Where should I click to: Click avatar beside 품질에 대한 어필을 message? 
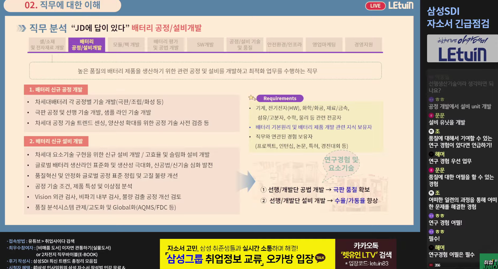point(431,170)
